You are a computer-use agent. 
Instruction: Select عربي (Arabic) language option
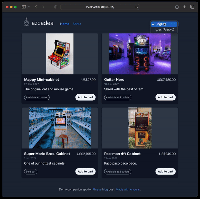coord(165,29)
